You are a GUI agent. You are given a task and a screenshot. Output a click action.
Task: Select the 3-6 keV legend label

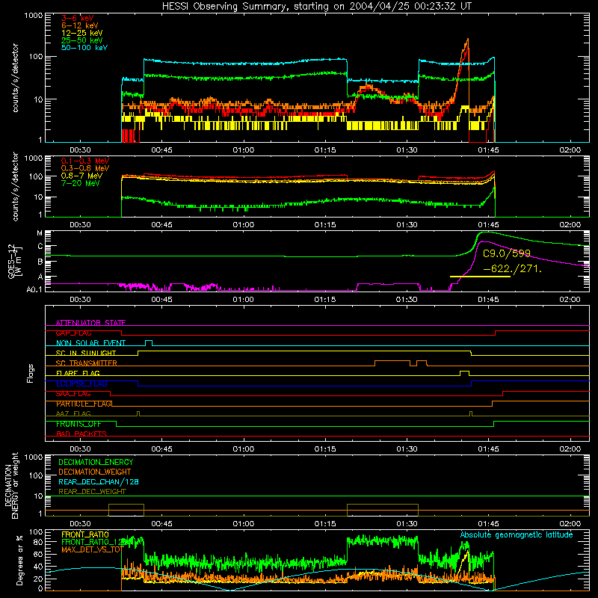coord(78,18)
